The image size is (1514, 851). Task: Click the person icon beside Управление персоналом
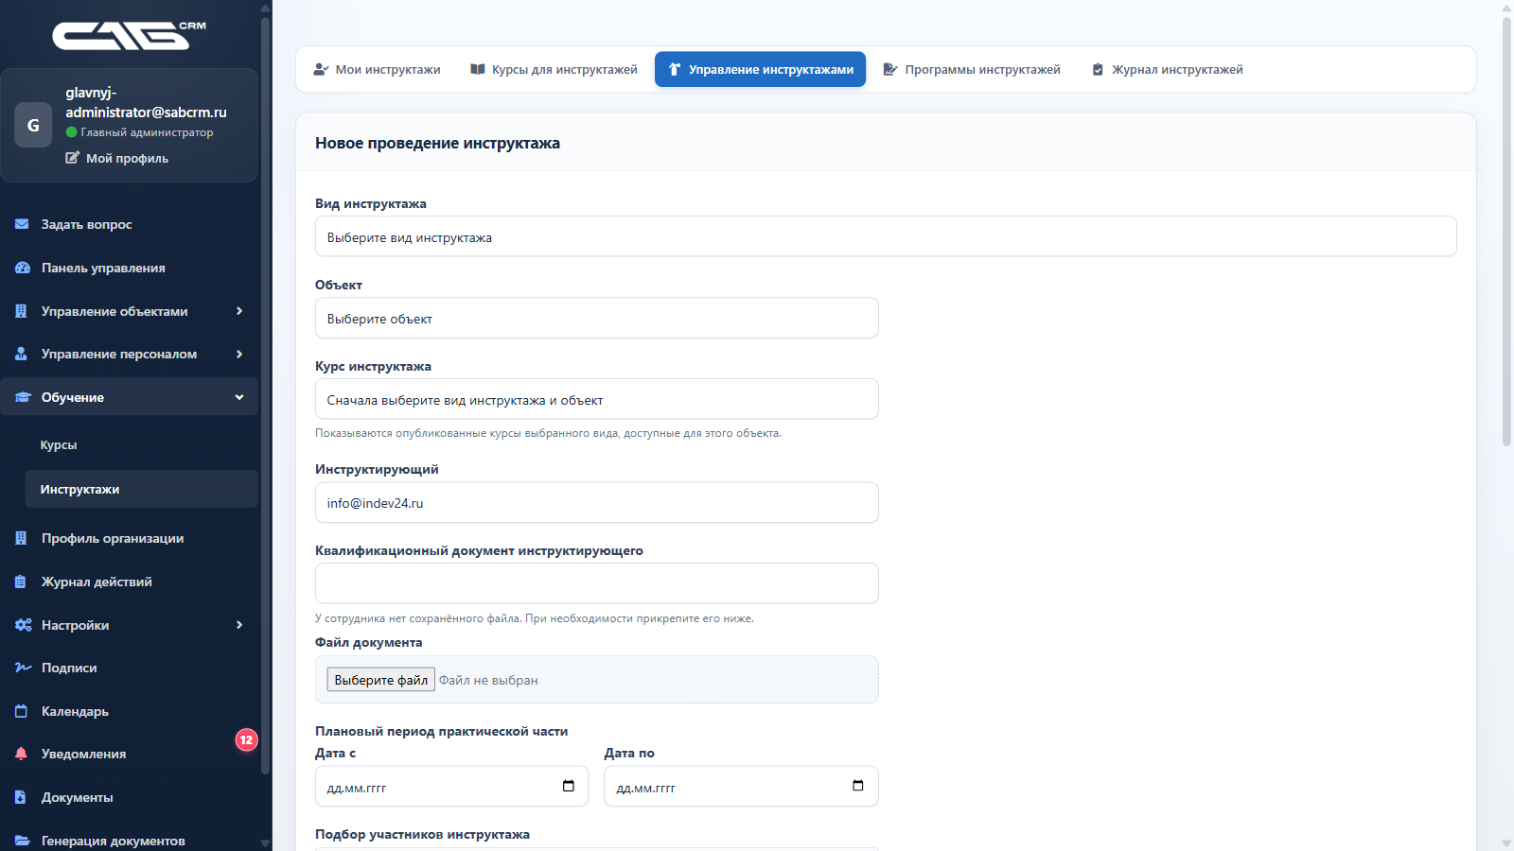tap(21, 354)
